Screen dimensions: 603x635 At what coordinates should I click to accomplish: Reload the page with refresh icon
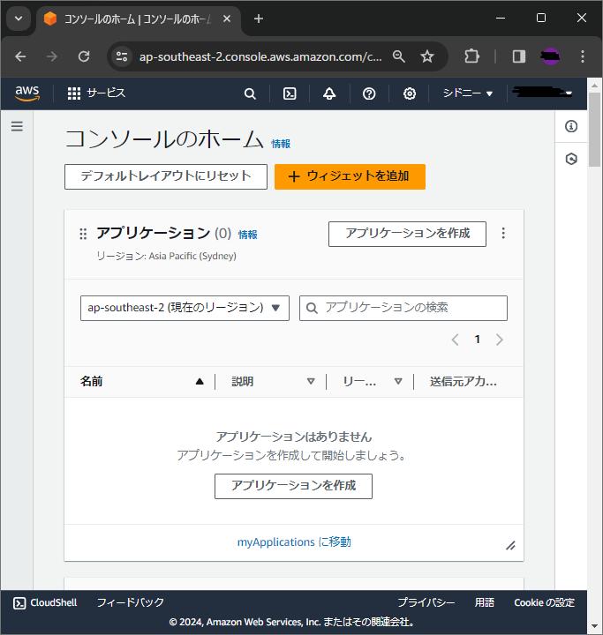tap(84, 56)
